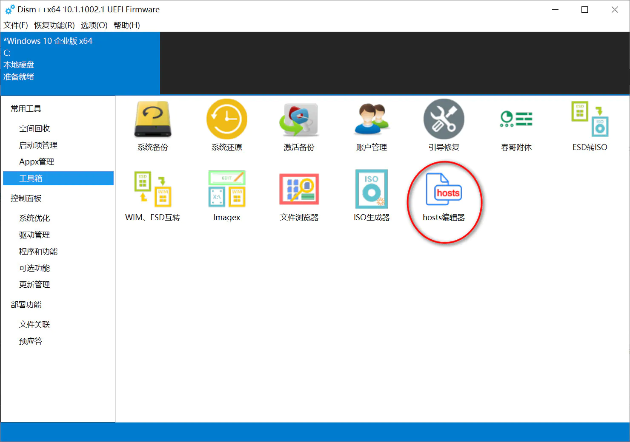The image size is (630, 442).
Task: Open 系统优化 system optimization
Action: 34,218
